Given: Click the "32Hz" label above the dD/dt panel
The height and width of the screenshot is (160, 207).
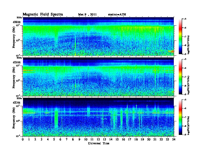Looking at the screenshot, I should tap(19, 58).
